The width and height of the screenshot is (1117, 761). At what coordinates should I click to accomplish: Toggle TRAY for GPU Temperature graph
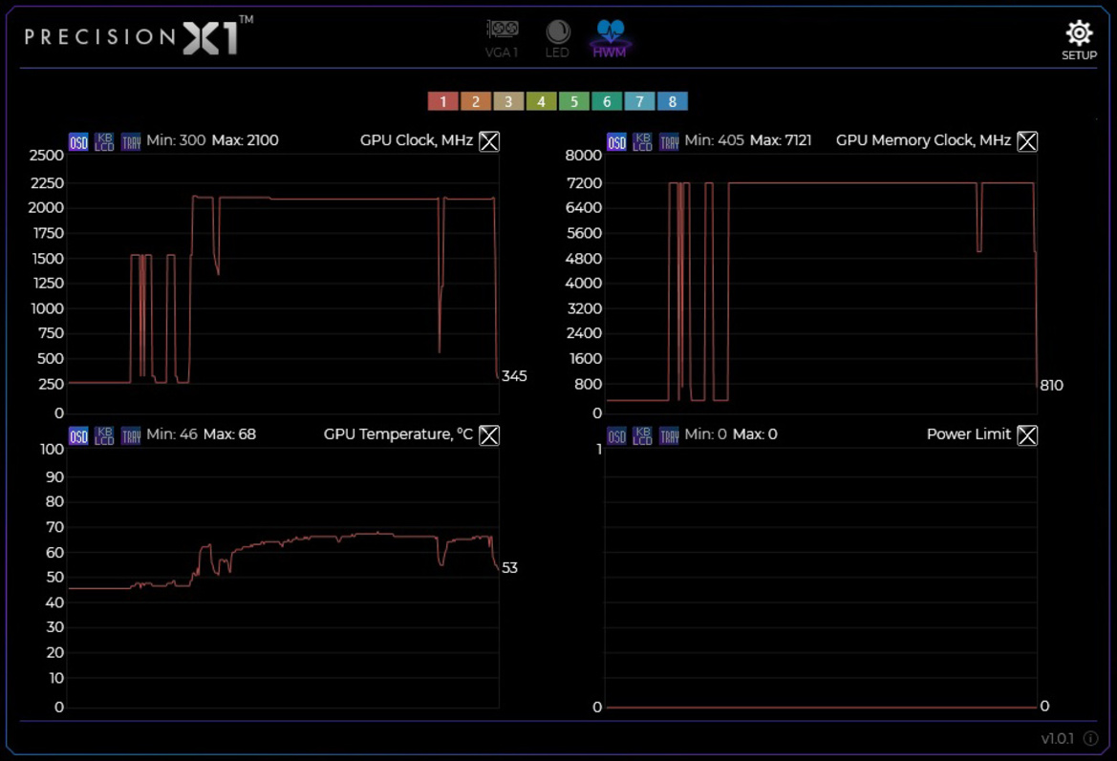[x=131, y=435]
